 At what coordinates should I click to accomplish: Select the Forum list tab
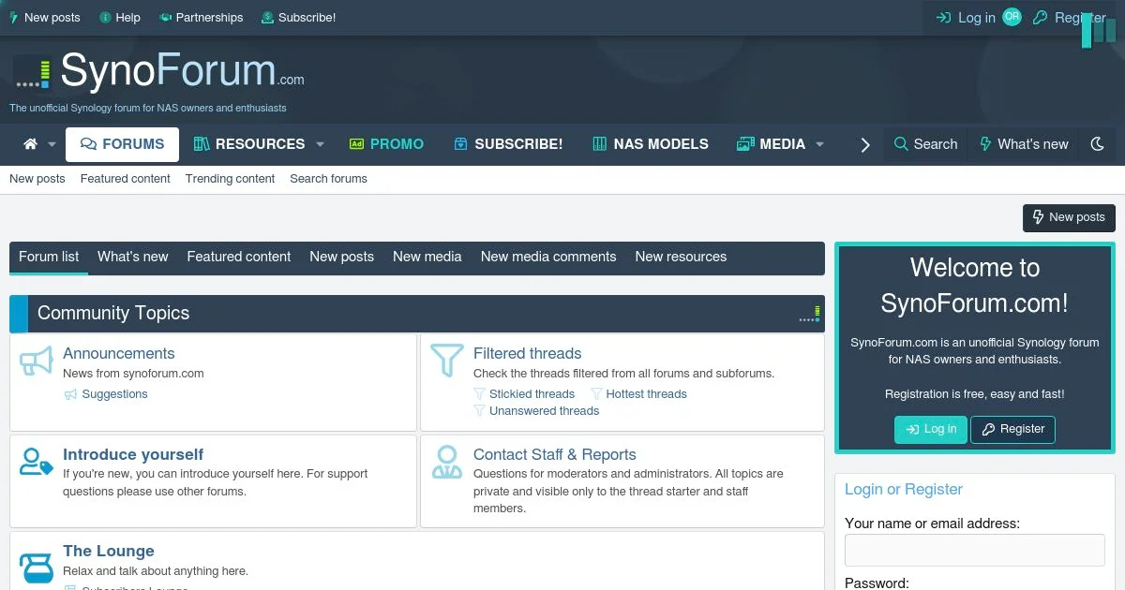tap(49, 257)
